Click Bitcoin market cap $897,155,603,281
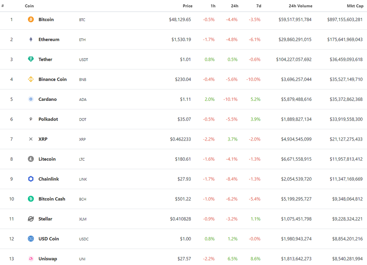The width and height of the screenshot is (367, 265). 345,20
